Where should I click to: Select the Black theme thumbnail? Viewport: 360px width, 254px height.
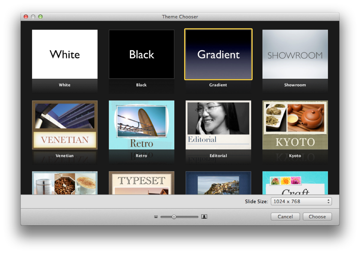[x=142, y=54]
